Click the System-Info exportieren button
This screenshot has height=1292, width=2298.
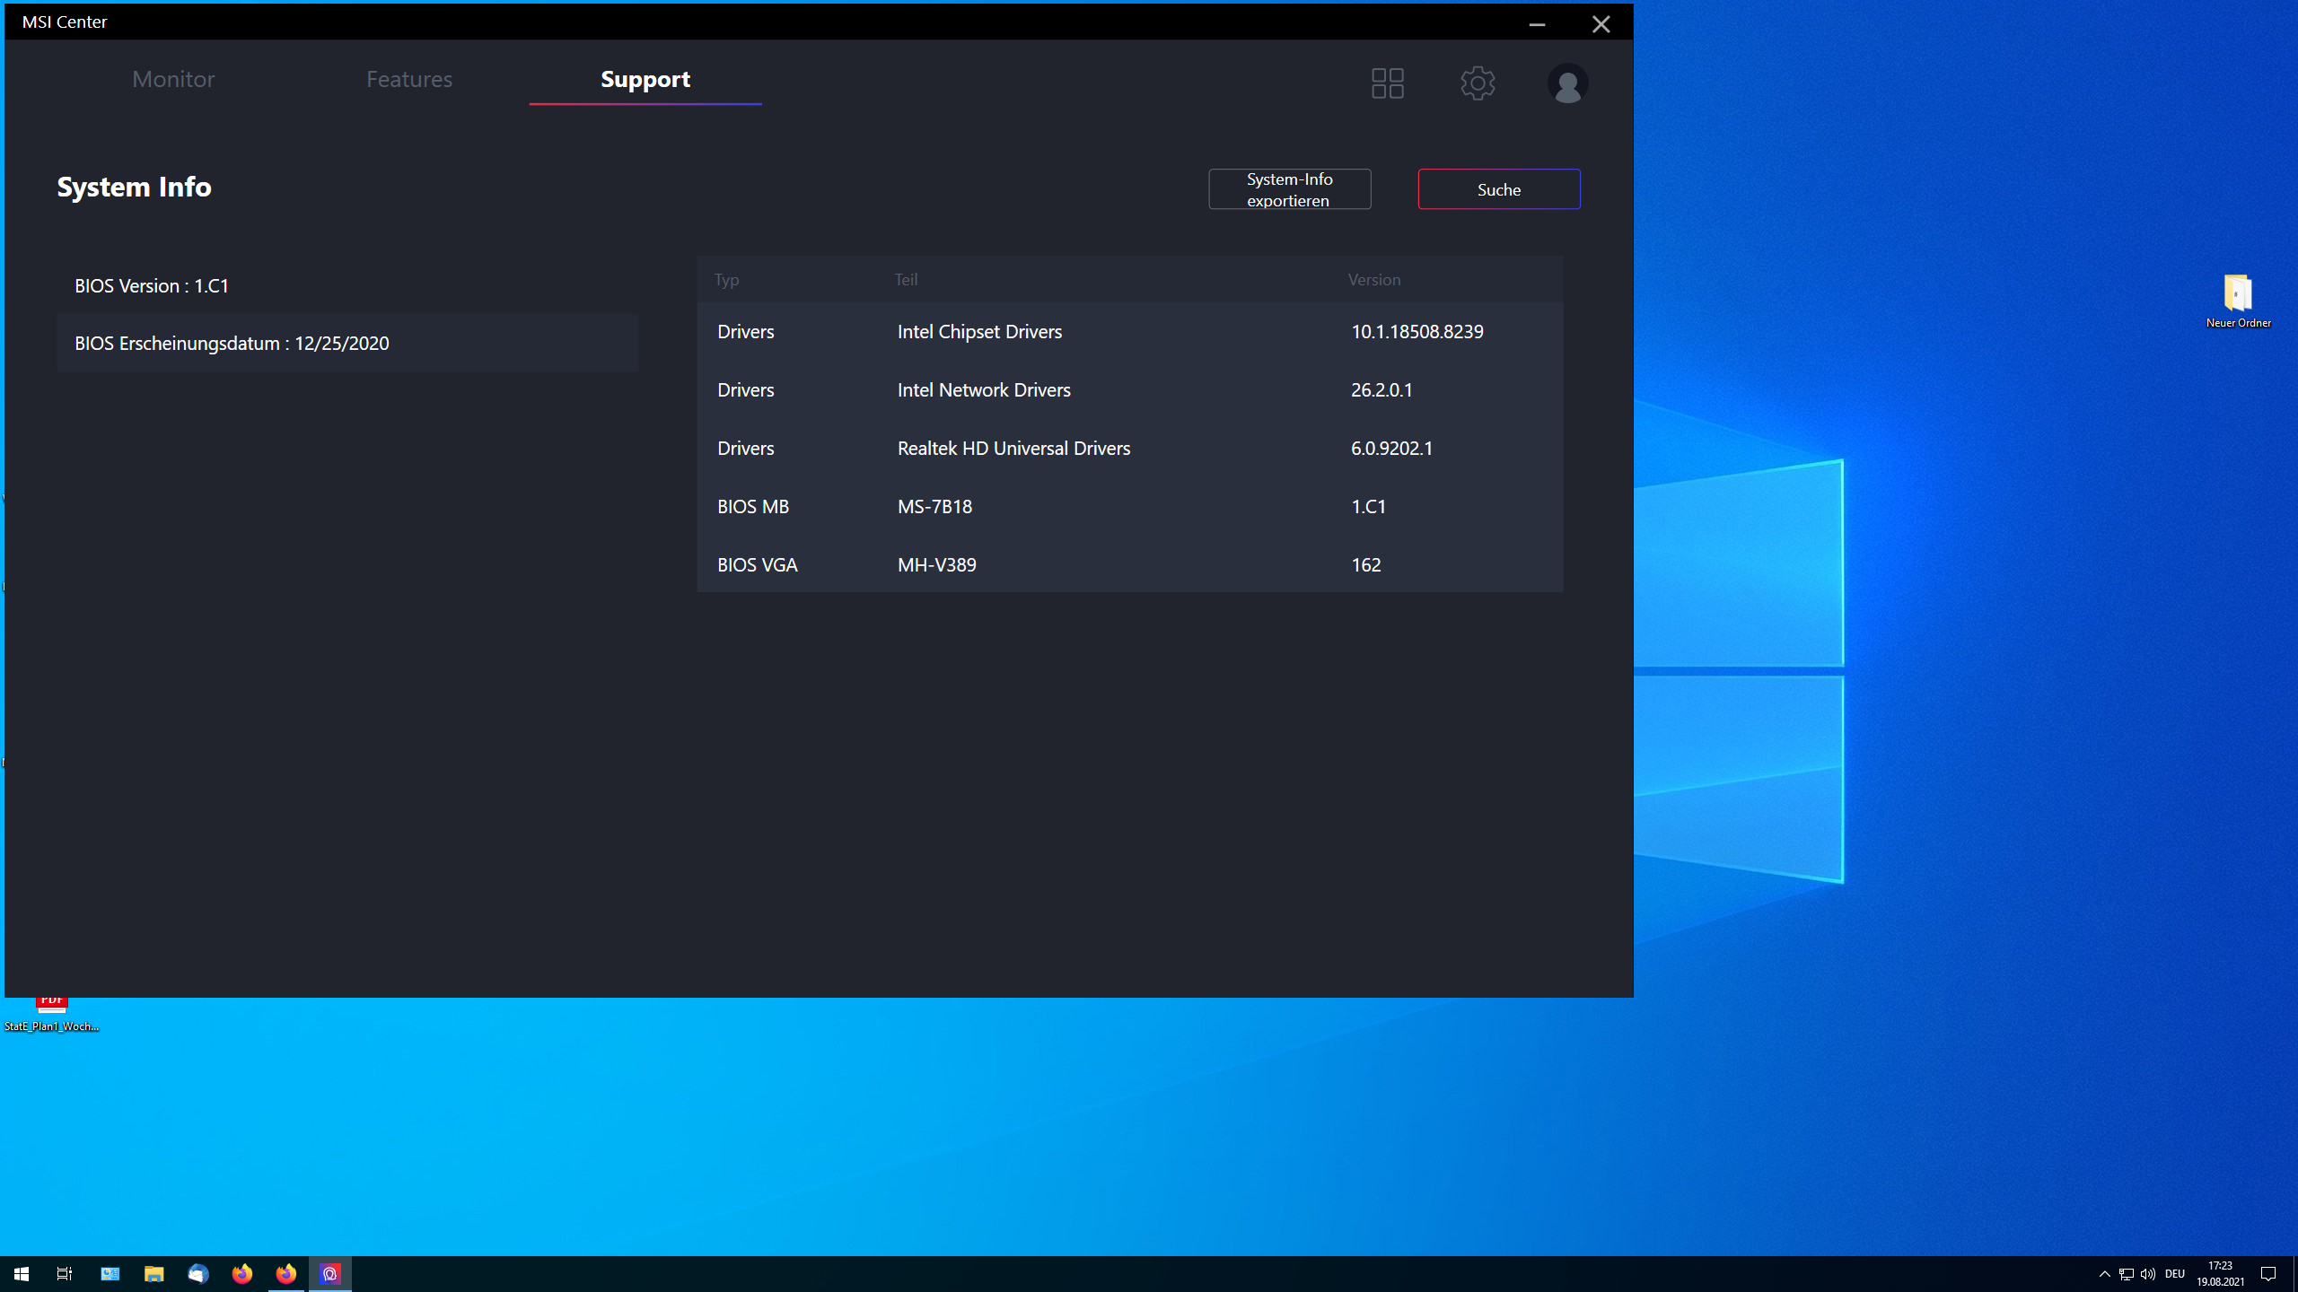click(x=1289, y=189)
